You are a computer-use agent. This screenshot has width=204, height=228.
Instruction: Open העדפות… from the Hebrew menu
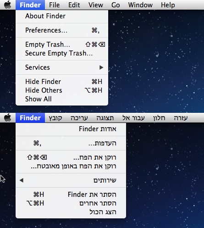tap(71, 143)
